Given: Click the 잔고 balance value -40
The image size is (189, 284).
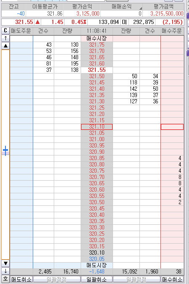Looking at the screenshot, I should pyautogui.click(x=14, y=13).
